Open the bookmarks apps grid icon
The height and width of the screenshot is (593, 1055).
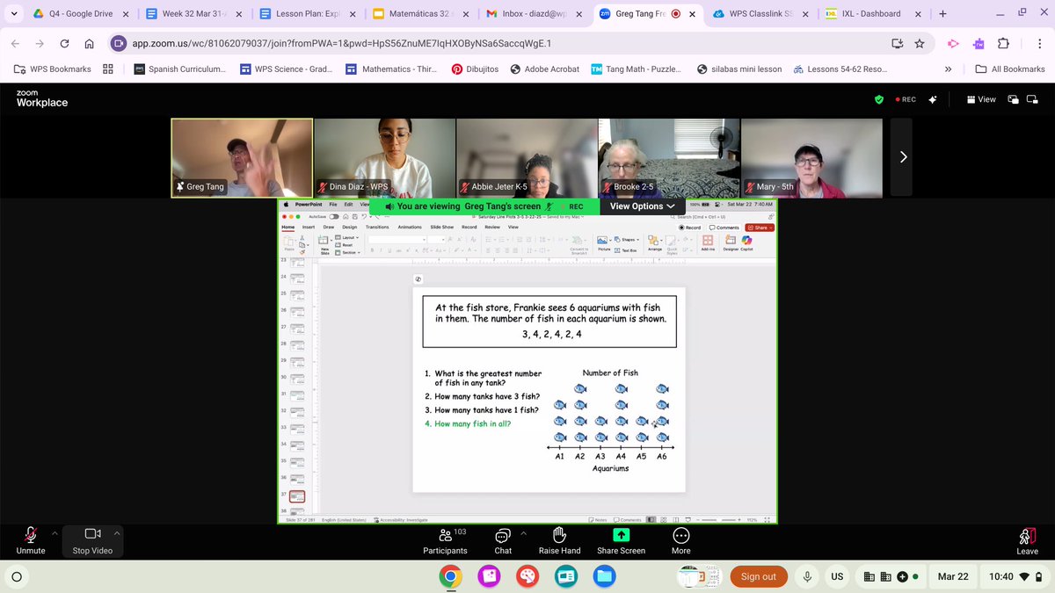point(108,69)
